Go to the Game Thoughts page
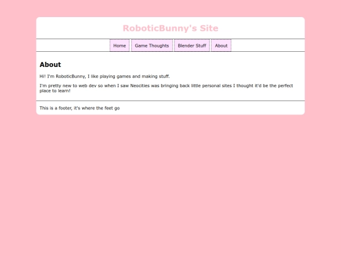Screen dimensions: 341x256 pos(152,46)
